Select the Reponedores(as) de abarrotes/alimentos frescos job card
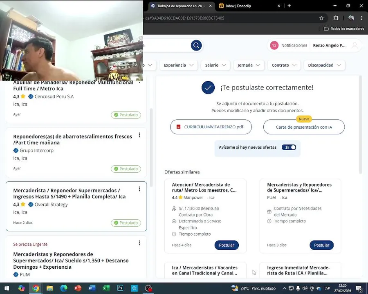This screenshot has width=368, height=294. pos(76,152)
